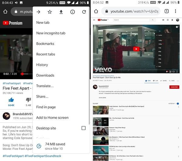The image size is (182, 161).
Task: Open the YouTube apps grid icon
Action: tap(168, 20)
